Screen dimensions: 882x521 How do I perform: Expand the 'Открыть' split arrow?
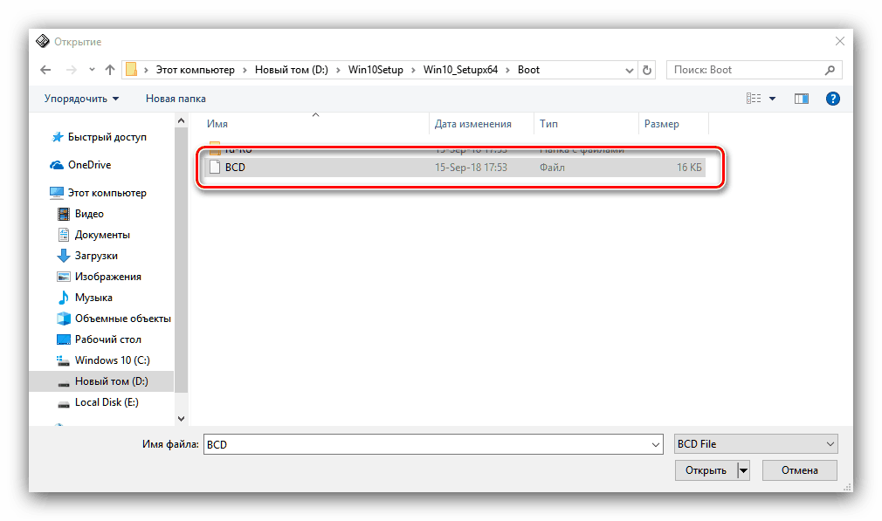(x=744, y=470)
